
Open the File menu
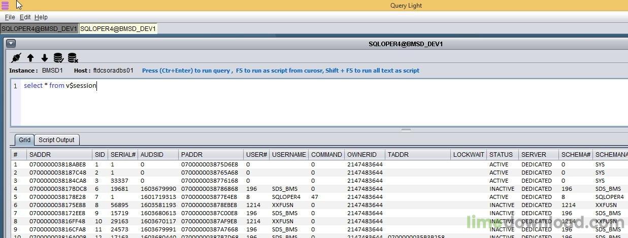pyautogui.click(x=10, y=17)
